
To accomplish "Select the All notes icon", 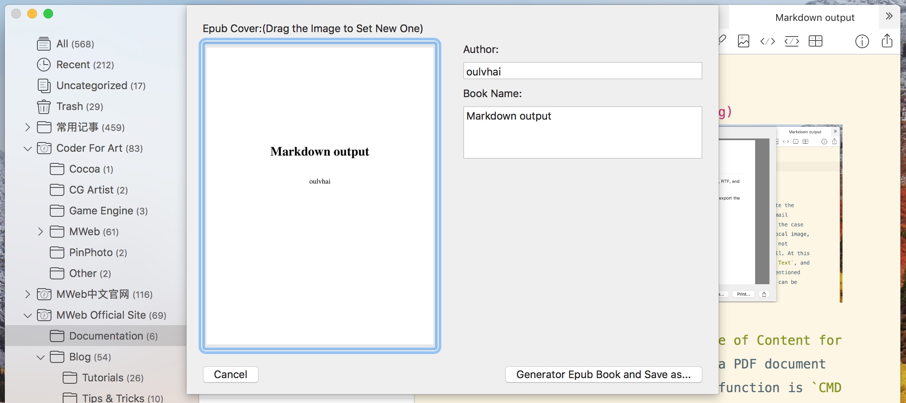I will (x=44, y=43).
